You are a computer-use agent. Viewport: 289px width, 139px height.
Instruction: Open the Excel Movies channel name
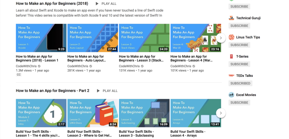click(246, 95)
